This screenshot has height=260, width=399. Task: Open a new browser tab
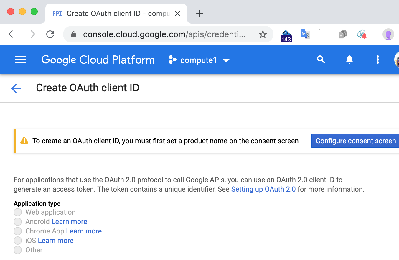pyautogui.click(x=200, y=14)
